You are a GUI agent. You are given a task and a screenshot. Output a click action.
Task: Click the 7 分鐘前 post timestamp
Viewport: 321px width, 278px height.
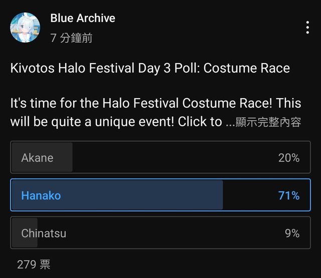point(71,38)
